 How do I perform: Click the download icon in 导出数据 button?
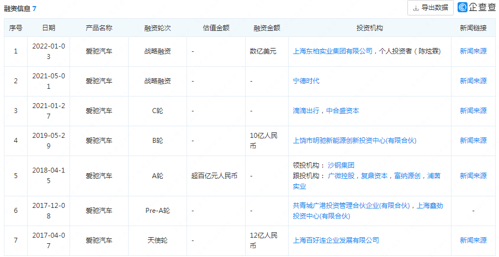click(416, 8)
